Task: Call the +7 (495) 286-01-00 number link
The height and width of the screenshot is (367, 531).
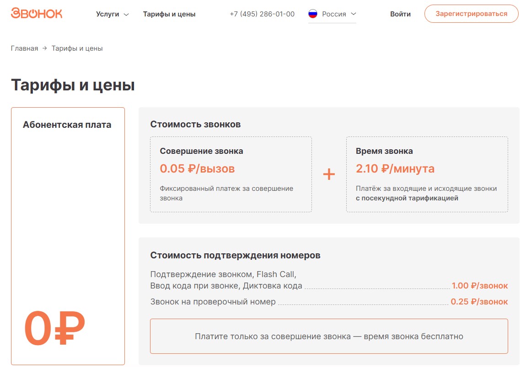Action: pos(262,14)
